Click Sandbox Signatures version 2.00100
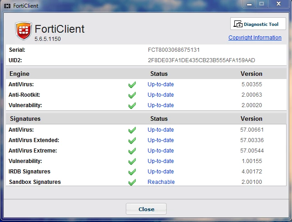This screenshot has height=222, width=292. (252, 182)
